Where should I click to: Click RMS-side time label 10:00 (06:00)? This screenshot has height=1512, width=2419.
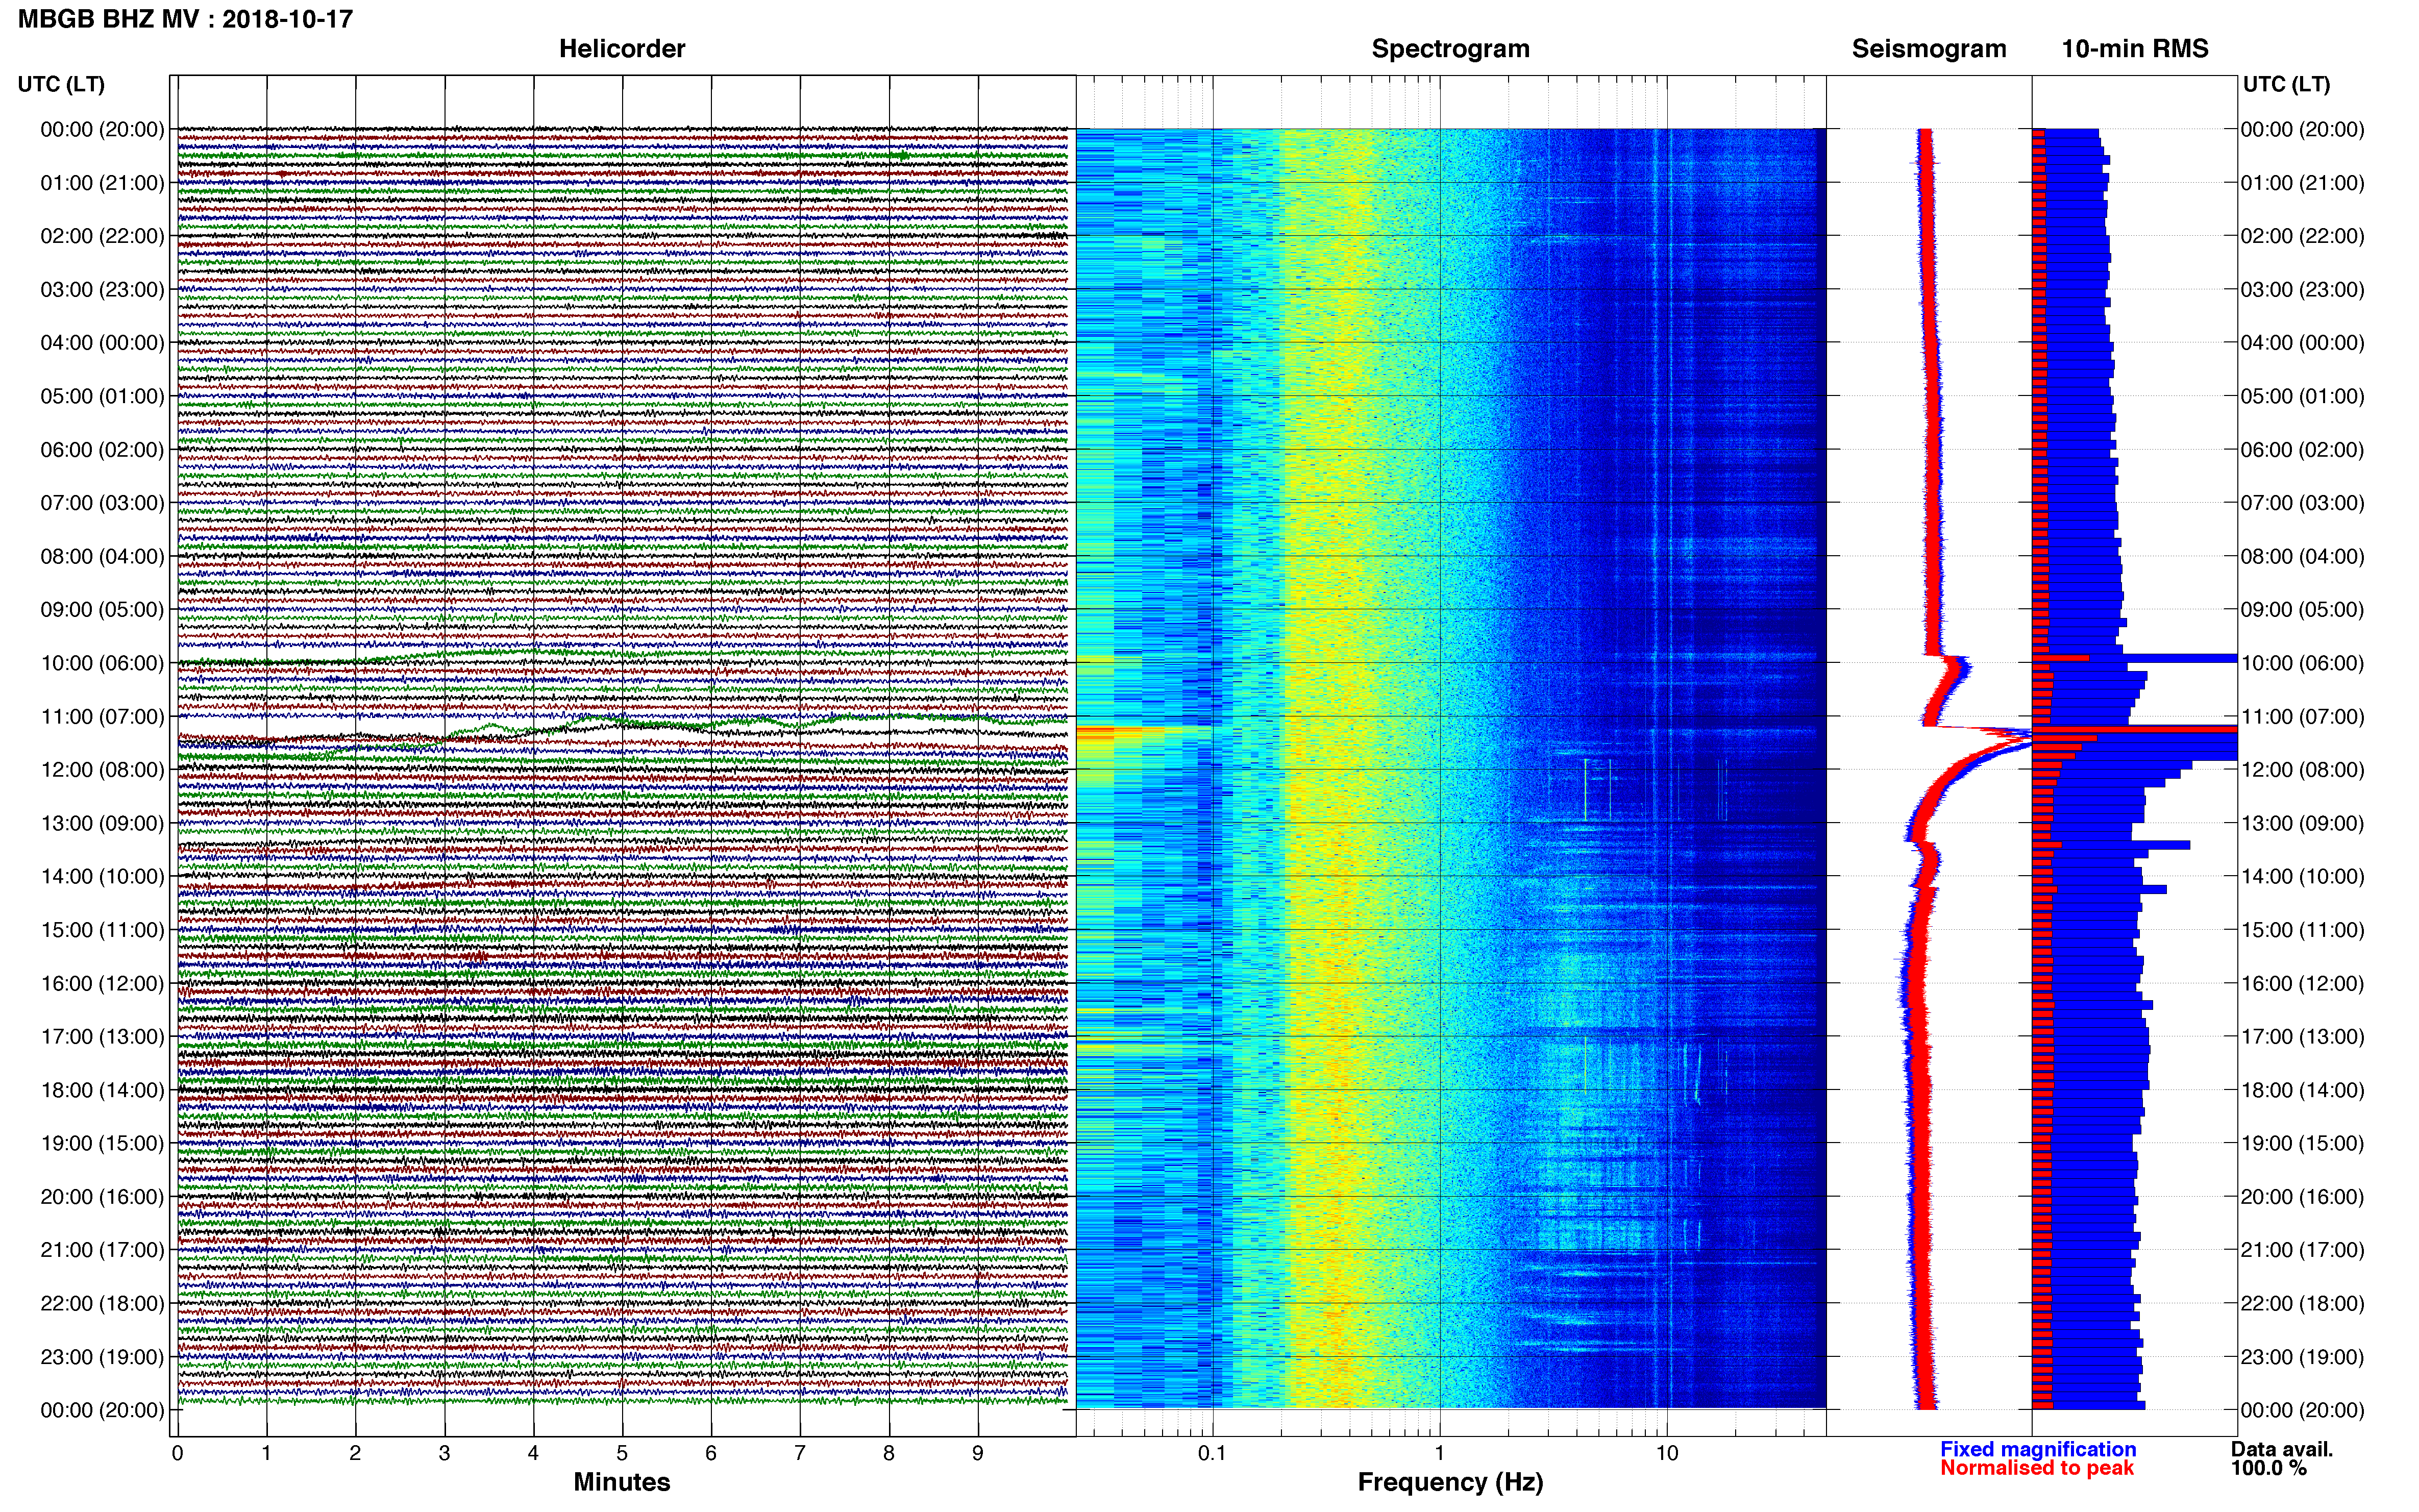[2303, 663]
